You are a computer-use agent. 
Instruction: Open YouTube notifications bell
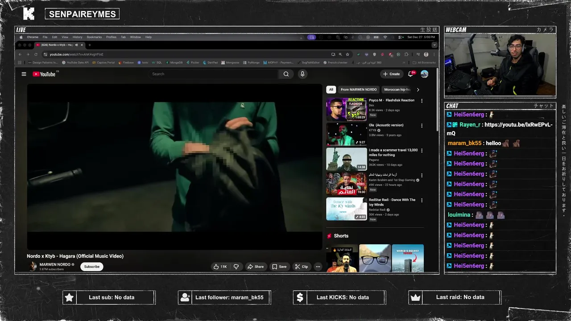[411, 74]
